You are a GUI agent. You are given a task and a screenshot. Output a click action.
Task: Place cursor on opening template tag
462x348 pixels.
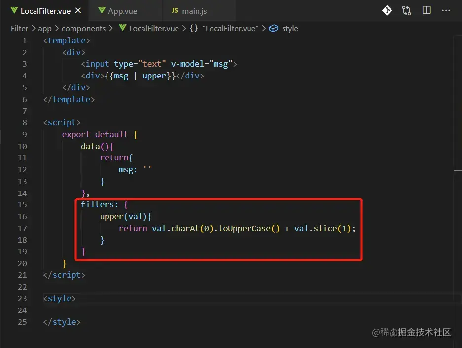(x=67, y=40)
